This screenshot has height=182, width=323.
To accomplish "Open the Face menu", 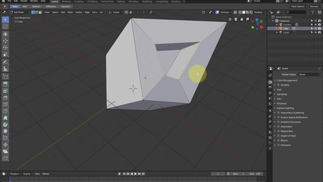I will tap(94, 12).
